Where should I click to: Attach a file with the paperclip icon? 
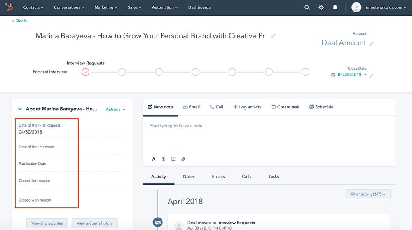pyautogui.click(x=183, y=159)
